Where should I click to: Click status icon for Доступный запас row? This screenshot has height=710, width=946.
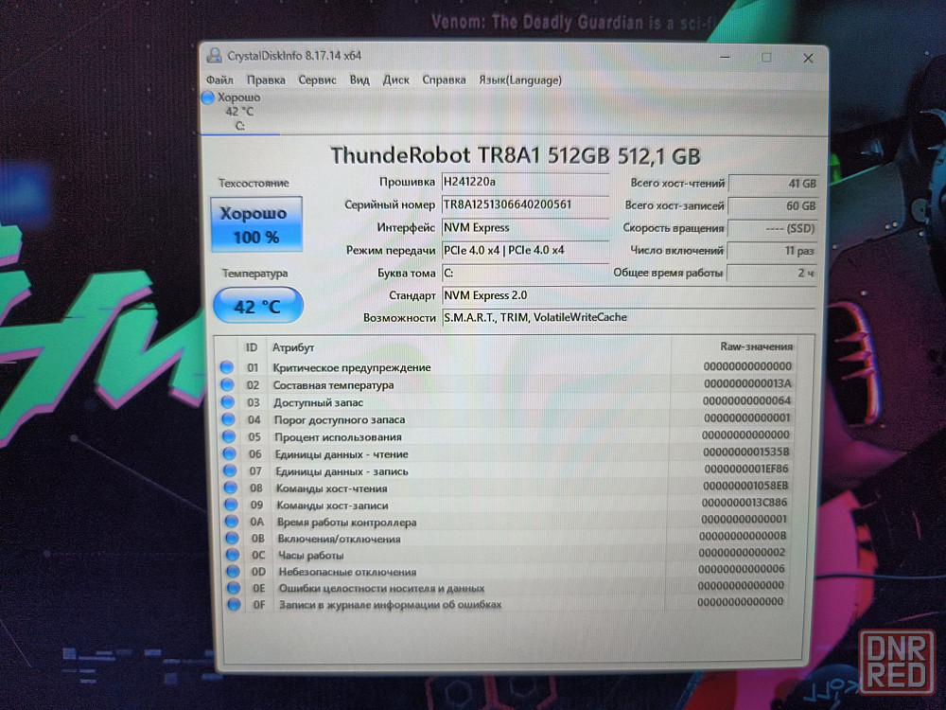point(227,402)
